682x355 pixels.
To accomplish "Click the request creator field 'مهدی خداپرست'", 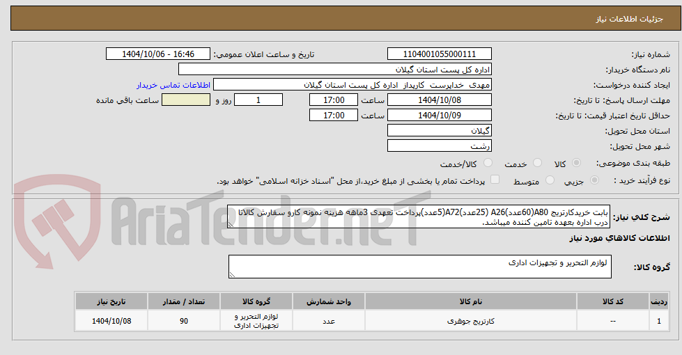I will (x=352, y=85).
